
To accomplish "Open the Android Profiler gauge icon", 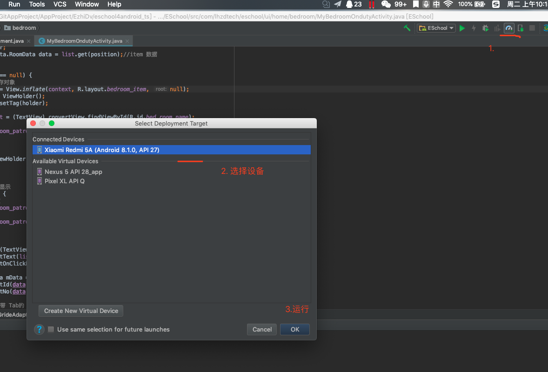I will pos(508,28).
